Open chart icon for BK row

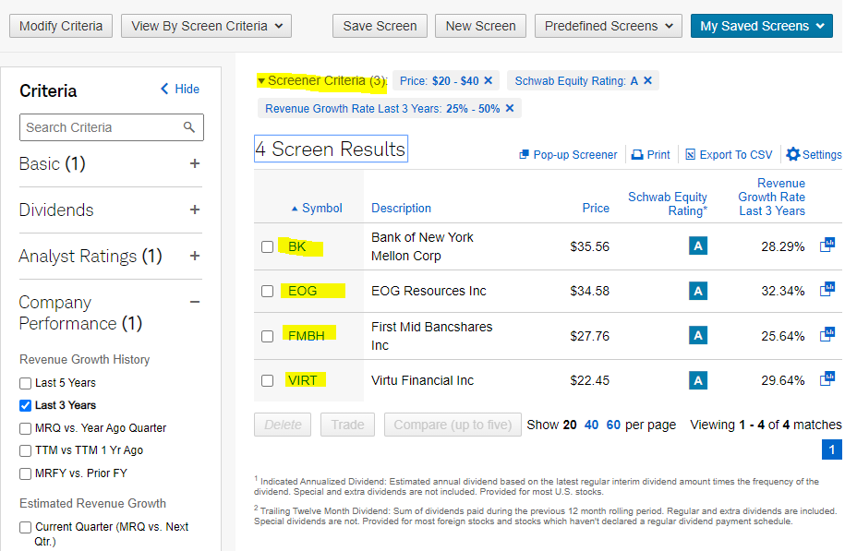(827, 245)
